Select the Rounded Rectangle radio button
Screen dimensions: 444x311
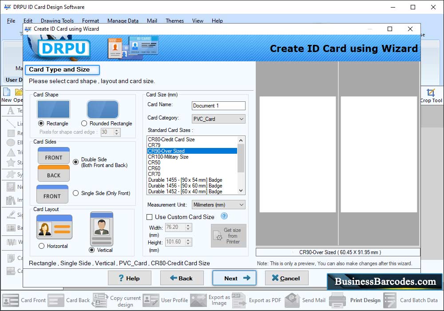(84, 123)
